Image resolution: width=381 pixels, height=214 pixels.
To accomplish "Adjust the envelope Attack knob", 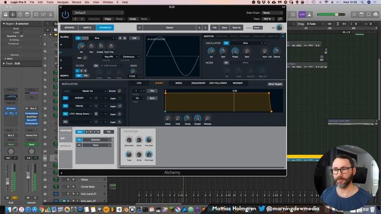I will (x=168, y=118).
